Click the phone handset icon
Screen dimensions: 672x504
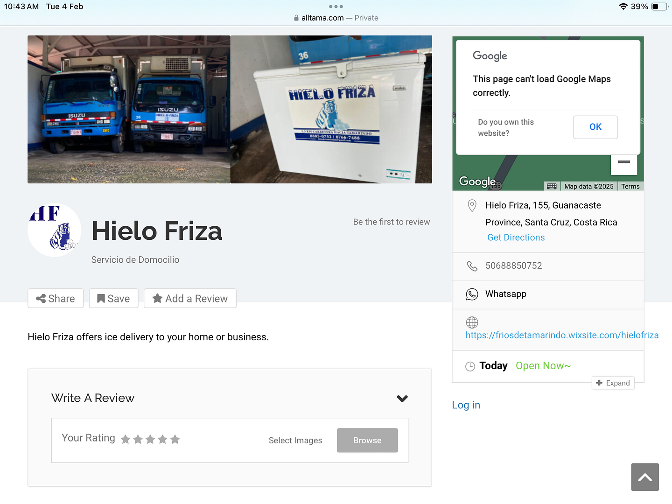coord(472,266)
